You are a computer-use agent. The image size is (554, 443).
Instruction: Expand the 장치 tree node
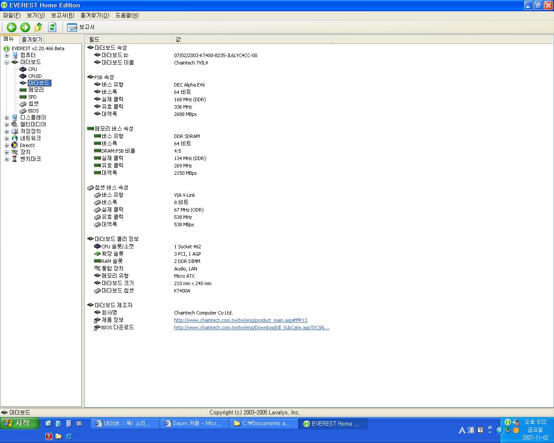click(6, 152)
